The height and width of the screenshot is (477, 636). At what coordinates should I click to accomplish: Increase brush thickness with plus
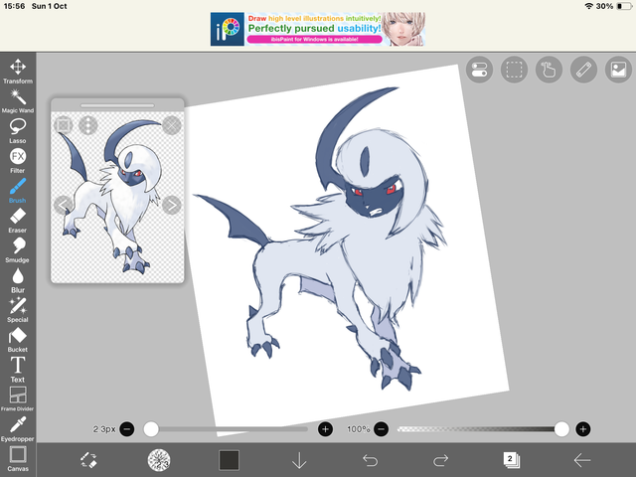[325, 429]
